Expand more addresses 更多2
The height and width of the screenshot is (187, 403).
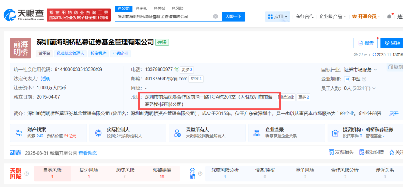tap(303, 97)
